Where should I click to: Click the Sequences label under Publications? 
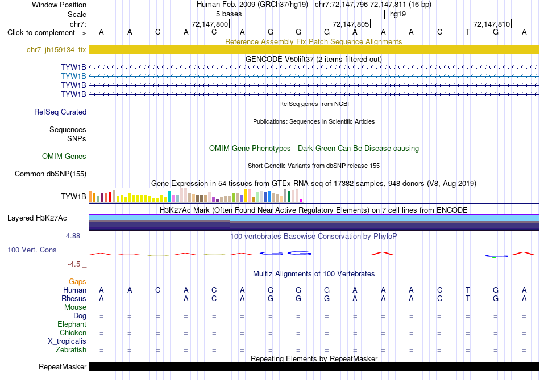pyautogui.click(x=68, y=129)
